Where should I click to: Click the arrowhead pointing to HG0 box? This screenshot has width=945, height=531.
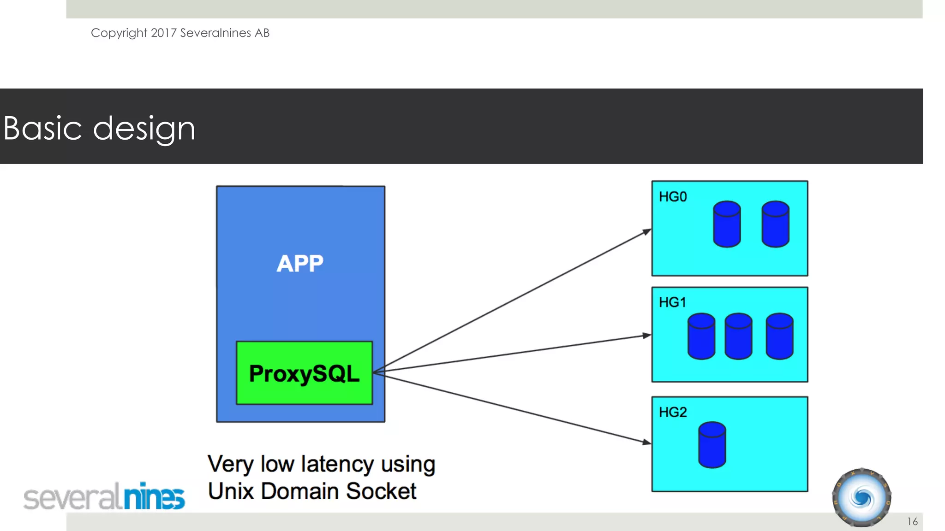(x=647, y=232)
